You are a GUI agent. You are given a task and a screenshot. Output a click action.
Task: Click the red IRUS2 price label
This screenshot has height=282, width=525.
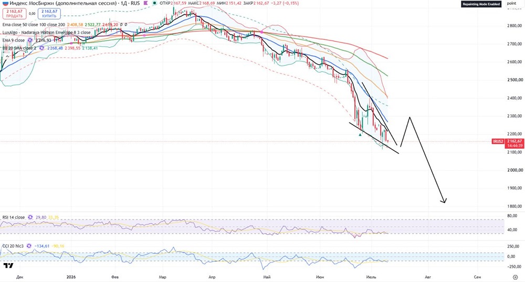(498, 141)
